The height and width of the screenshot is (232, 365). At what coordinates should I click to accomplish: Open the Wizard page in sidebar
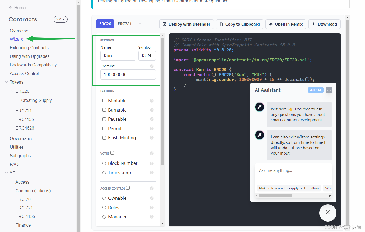[17, 39]
